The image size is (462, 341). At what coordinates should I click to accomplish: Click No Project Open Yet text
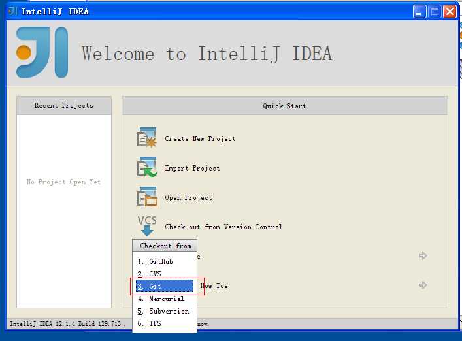tap(63, 182)
